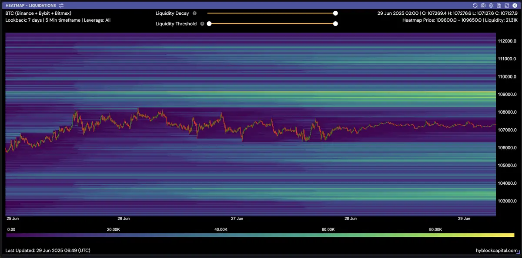Screen dimensions: 522x258
Task: Save the chart with the floppy disk icon
Action: [498, 6]
